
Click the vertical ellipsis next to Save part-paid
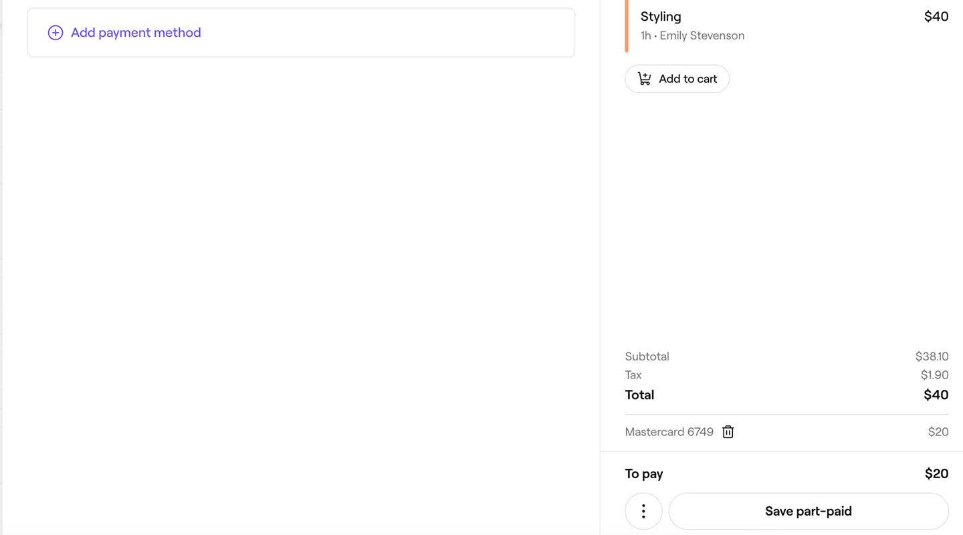[x=643, y=510]
